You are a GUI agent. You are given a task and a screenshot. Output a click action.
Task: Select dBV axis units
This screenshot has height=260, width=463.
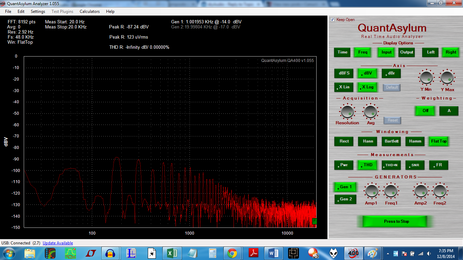(368, 73)
